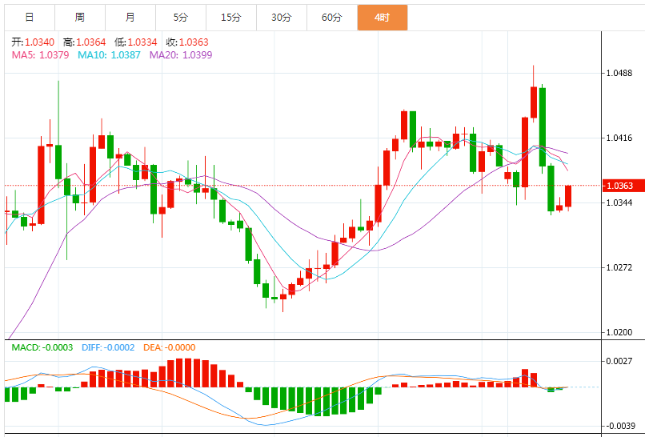
Task: Click the MA20: 1.0399 indicator label
Action: (181, 54)
